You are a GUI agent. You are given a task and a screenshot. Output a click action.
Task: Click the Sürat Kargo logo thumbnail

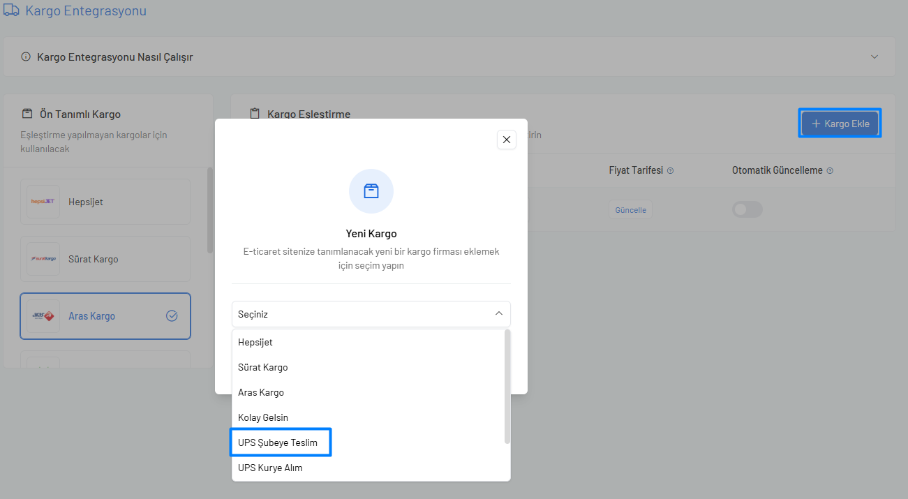coord(43,259)
